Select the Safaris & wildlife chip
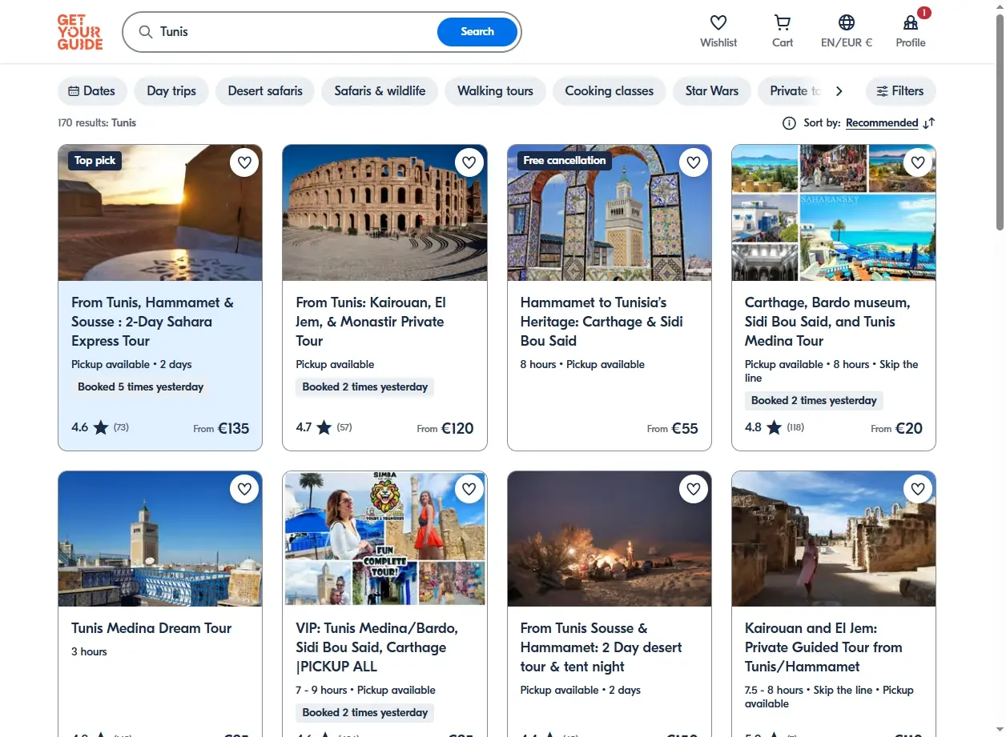Screen dimensions: 1006x737 pyautogui.click(x=380, y=91)
